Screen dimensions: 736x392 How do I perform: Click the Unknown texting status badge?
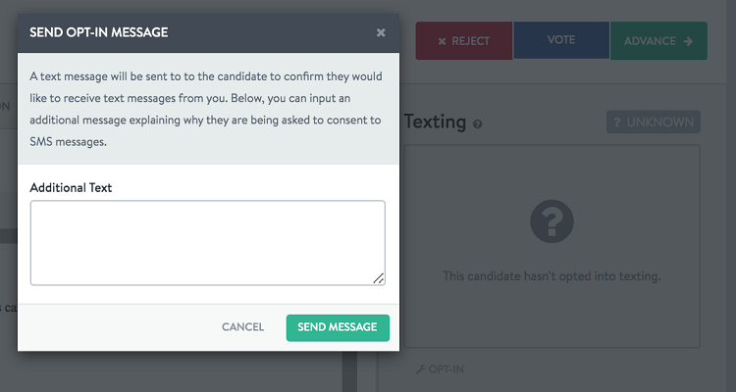(x=654, y=122)
